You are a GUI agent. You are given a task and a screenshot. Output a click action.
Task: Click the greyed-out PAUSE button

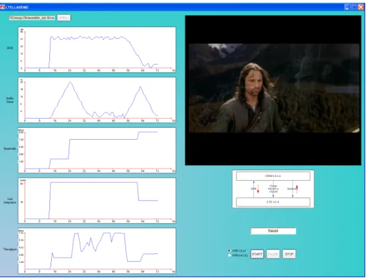[x=273, y=254]
